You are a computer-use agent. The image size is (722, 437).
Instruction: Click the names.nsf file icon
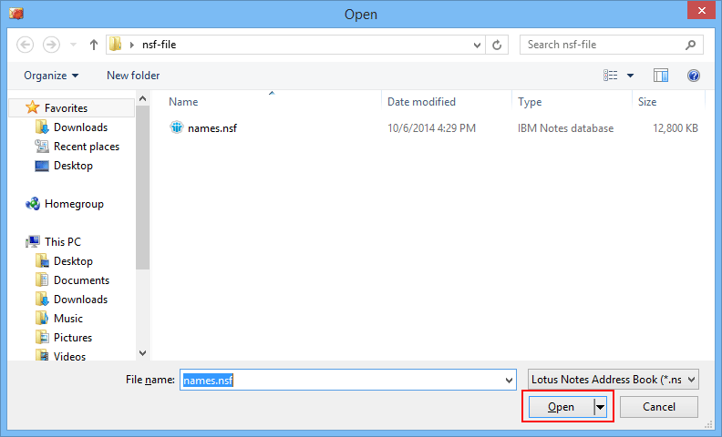click(177, 127)
